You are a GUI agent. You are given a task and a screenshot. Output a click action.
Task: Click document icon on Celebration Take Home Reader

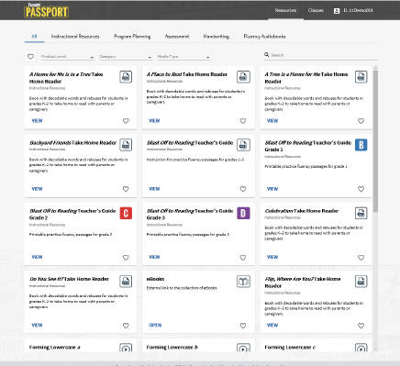[x=361, y=213]
